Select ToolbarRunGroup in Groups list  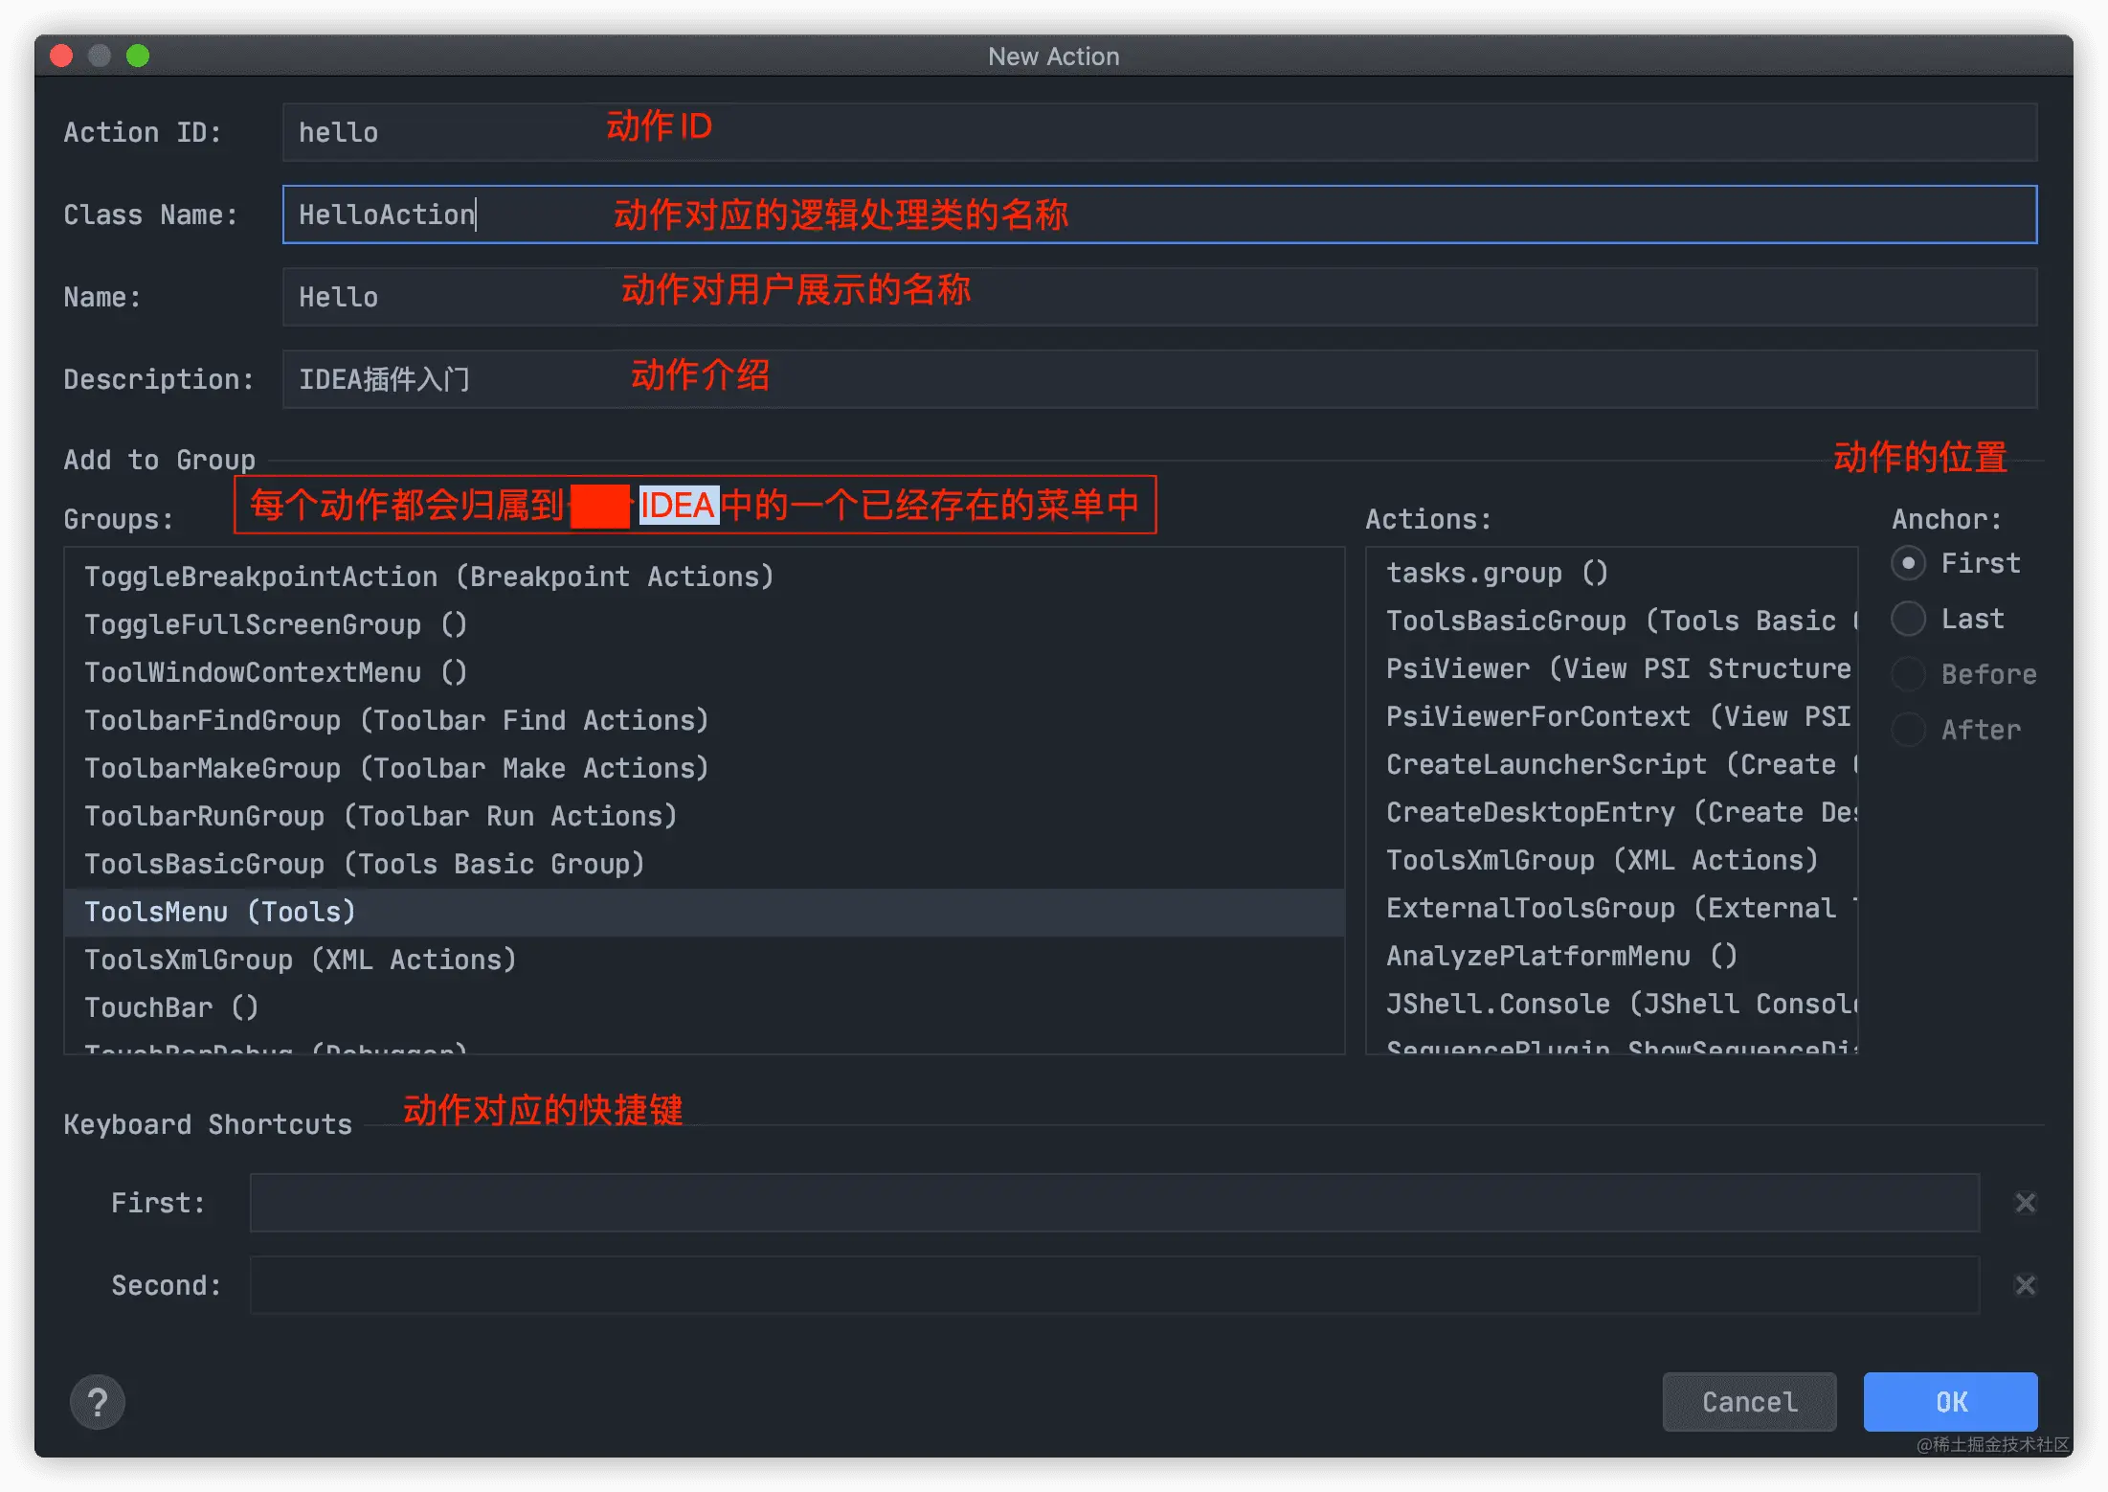[x=705, y=816]
